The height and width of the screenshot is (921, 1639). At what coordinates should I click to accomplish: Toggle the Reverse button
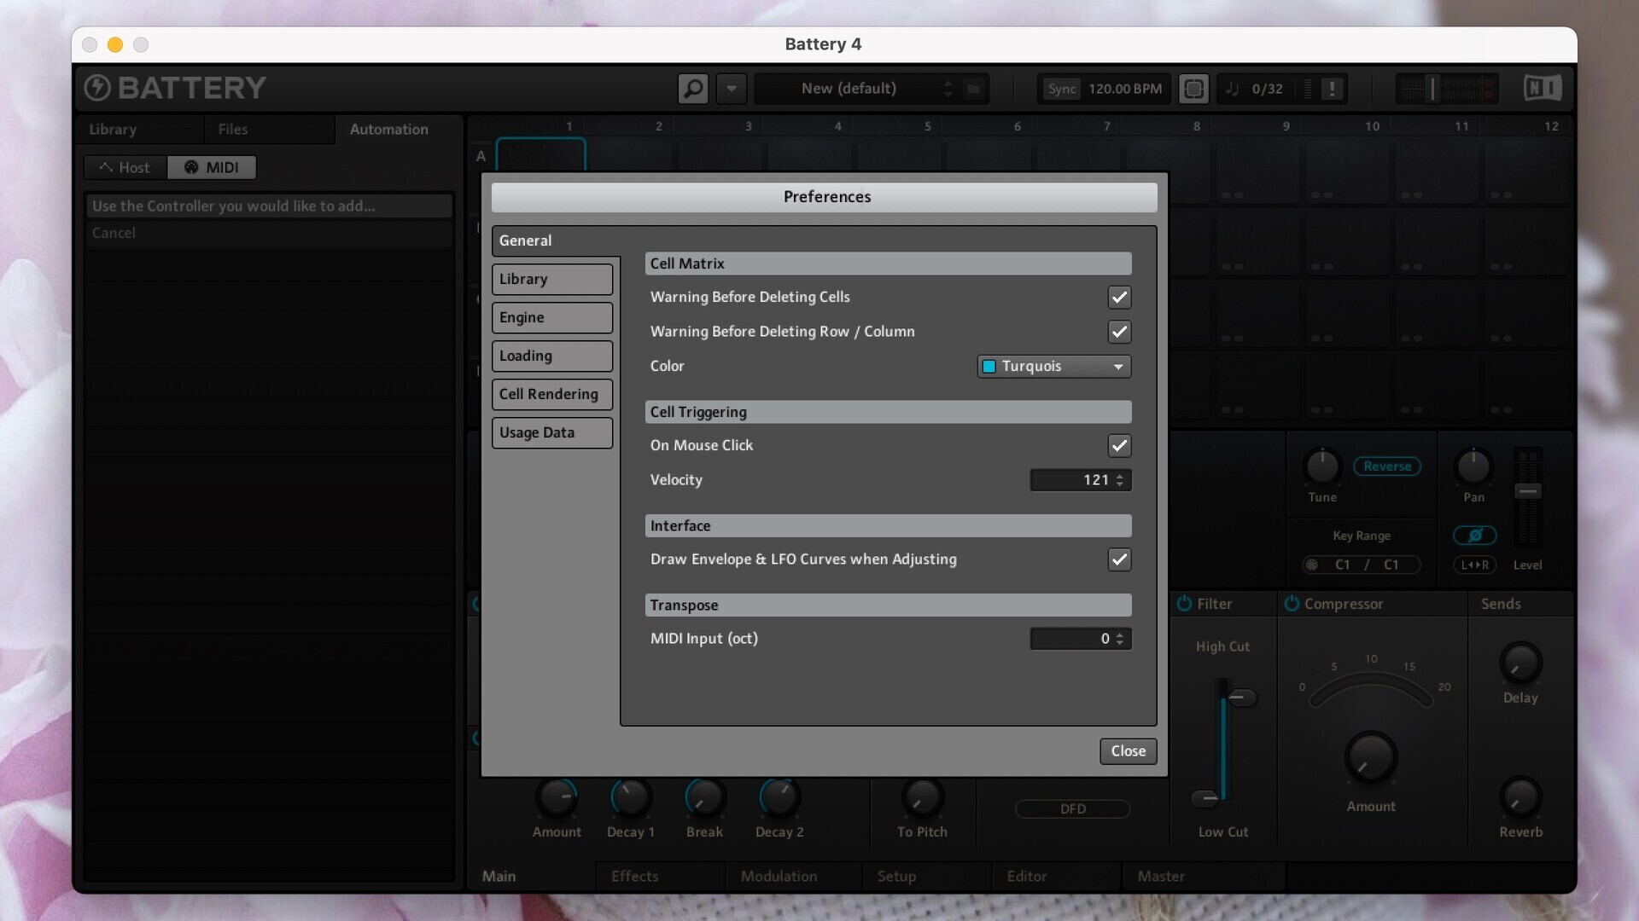pos(1387,466)
